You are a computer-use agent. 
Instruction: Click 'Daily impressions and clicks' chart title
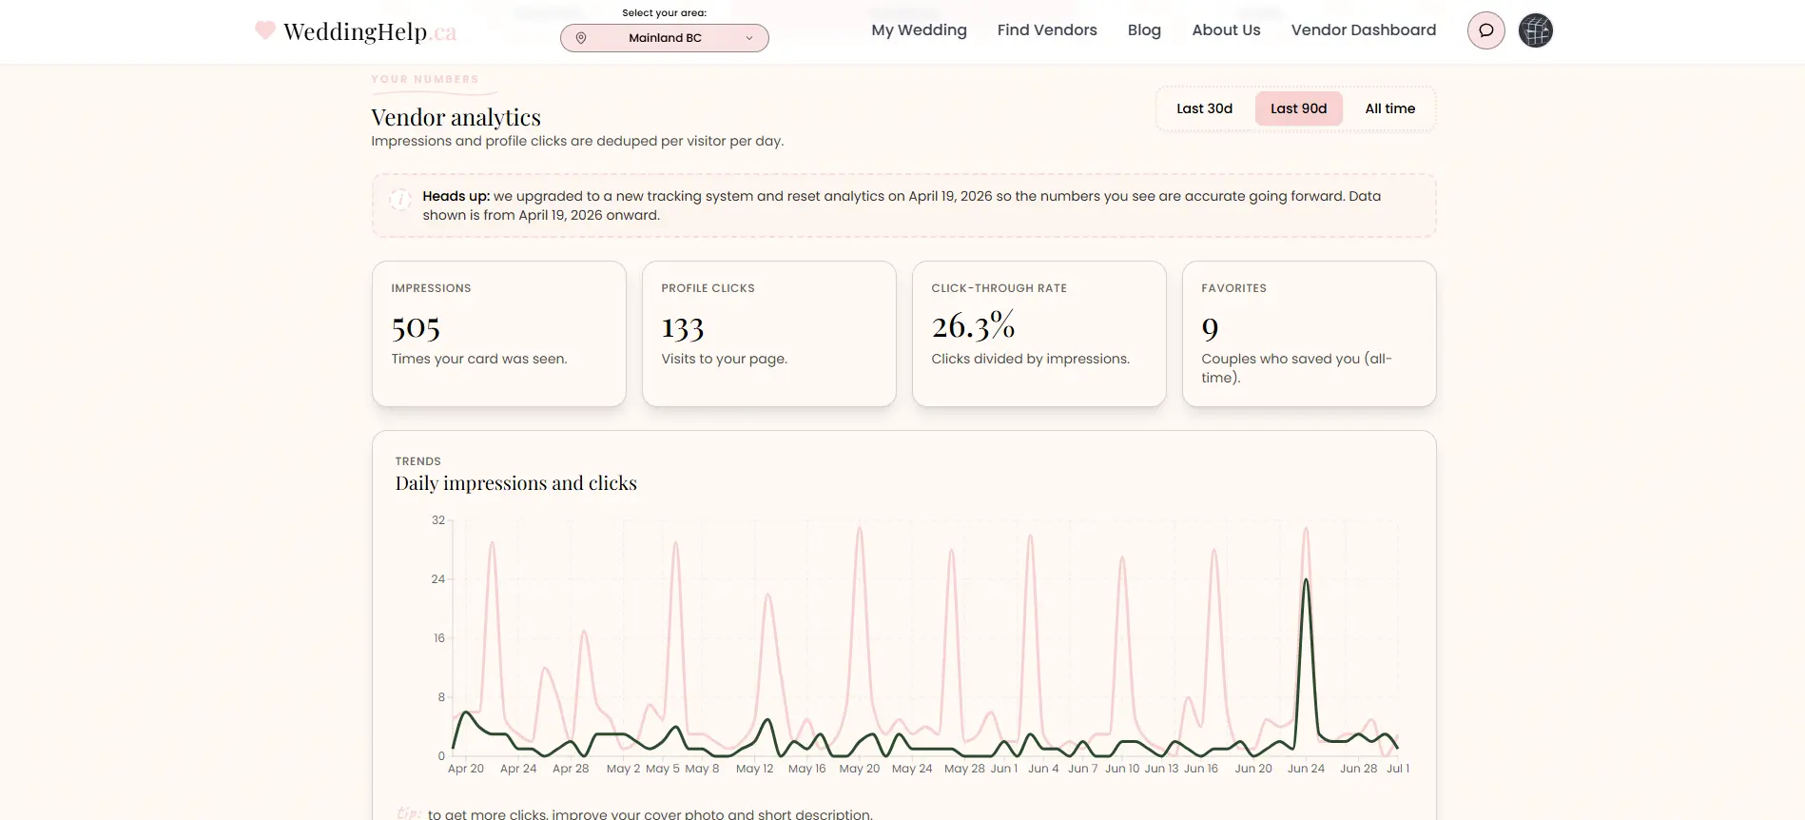point(516,483)
